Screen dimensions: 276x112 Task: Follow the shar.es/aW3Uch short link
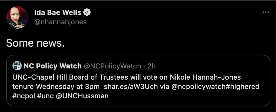click(x=131, y=87)
